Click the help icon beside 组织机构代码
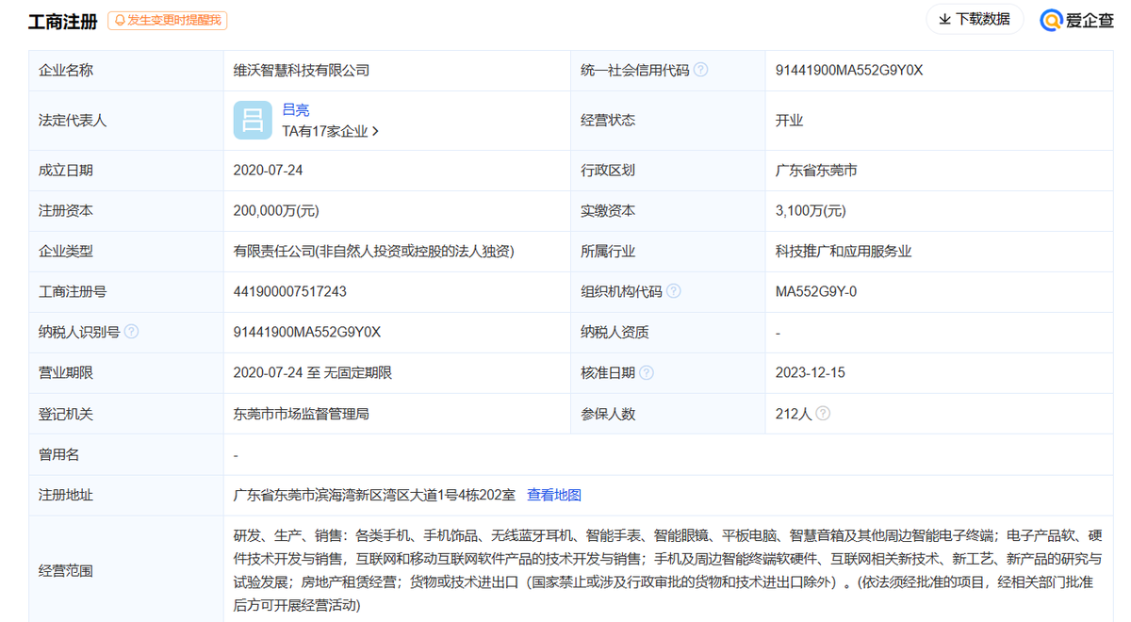The image size is (1131, 622). 675,291
